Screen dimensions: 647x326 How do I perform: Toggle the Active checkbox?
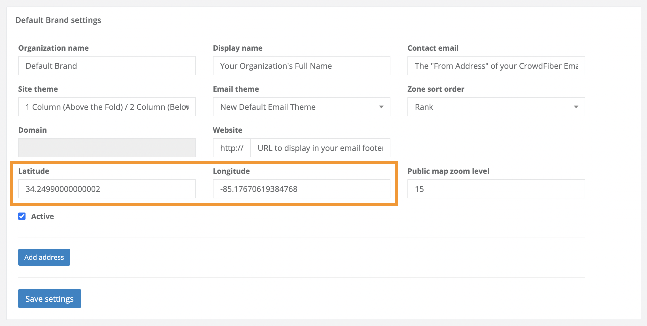[x=22, y=216]
